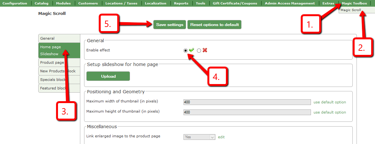Viewport: 375px width, 144px height.
Task: Click the maximum width of thumbnail field
Action: click(247, 102)
